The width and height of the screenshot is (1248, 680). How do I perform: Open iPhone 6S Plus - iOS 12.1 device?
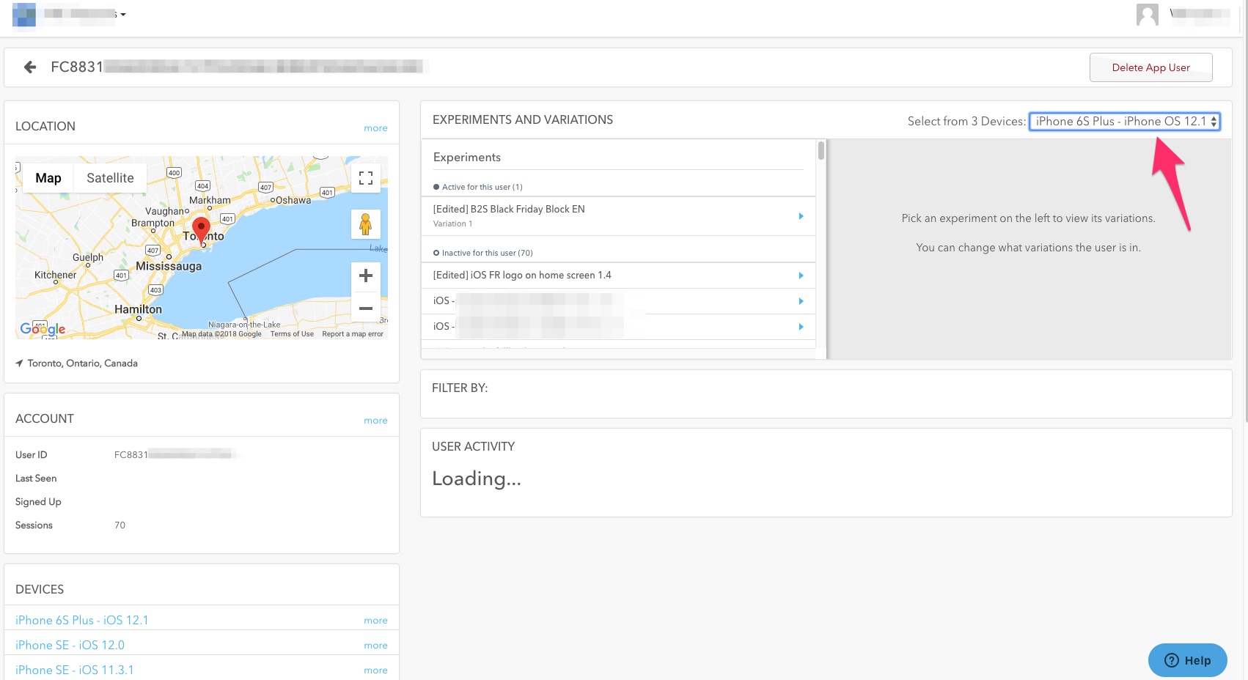[82, 621]
